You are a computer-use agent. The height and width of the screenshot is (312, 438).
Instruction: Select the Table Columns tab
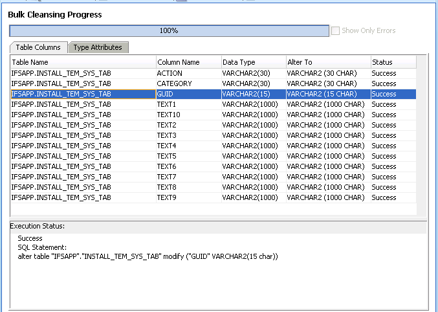[38, 47]
